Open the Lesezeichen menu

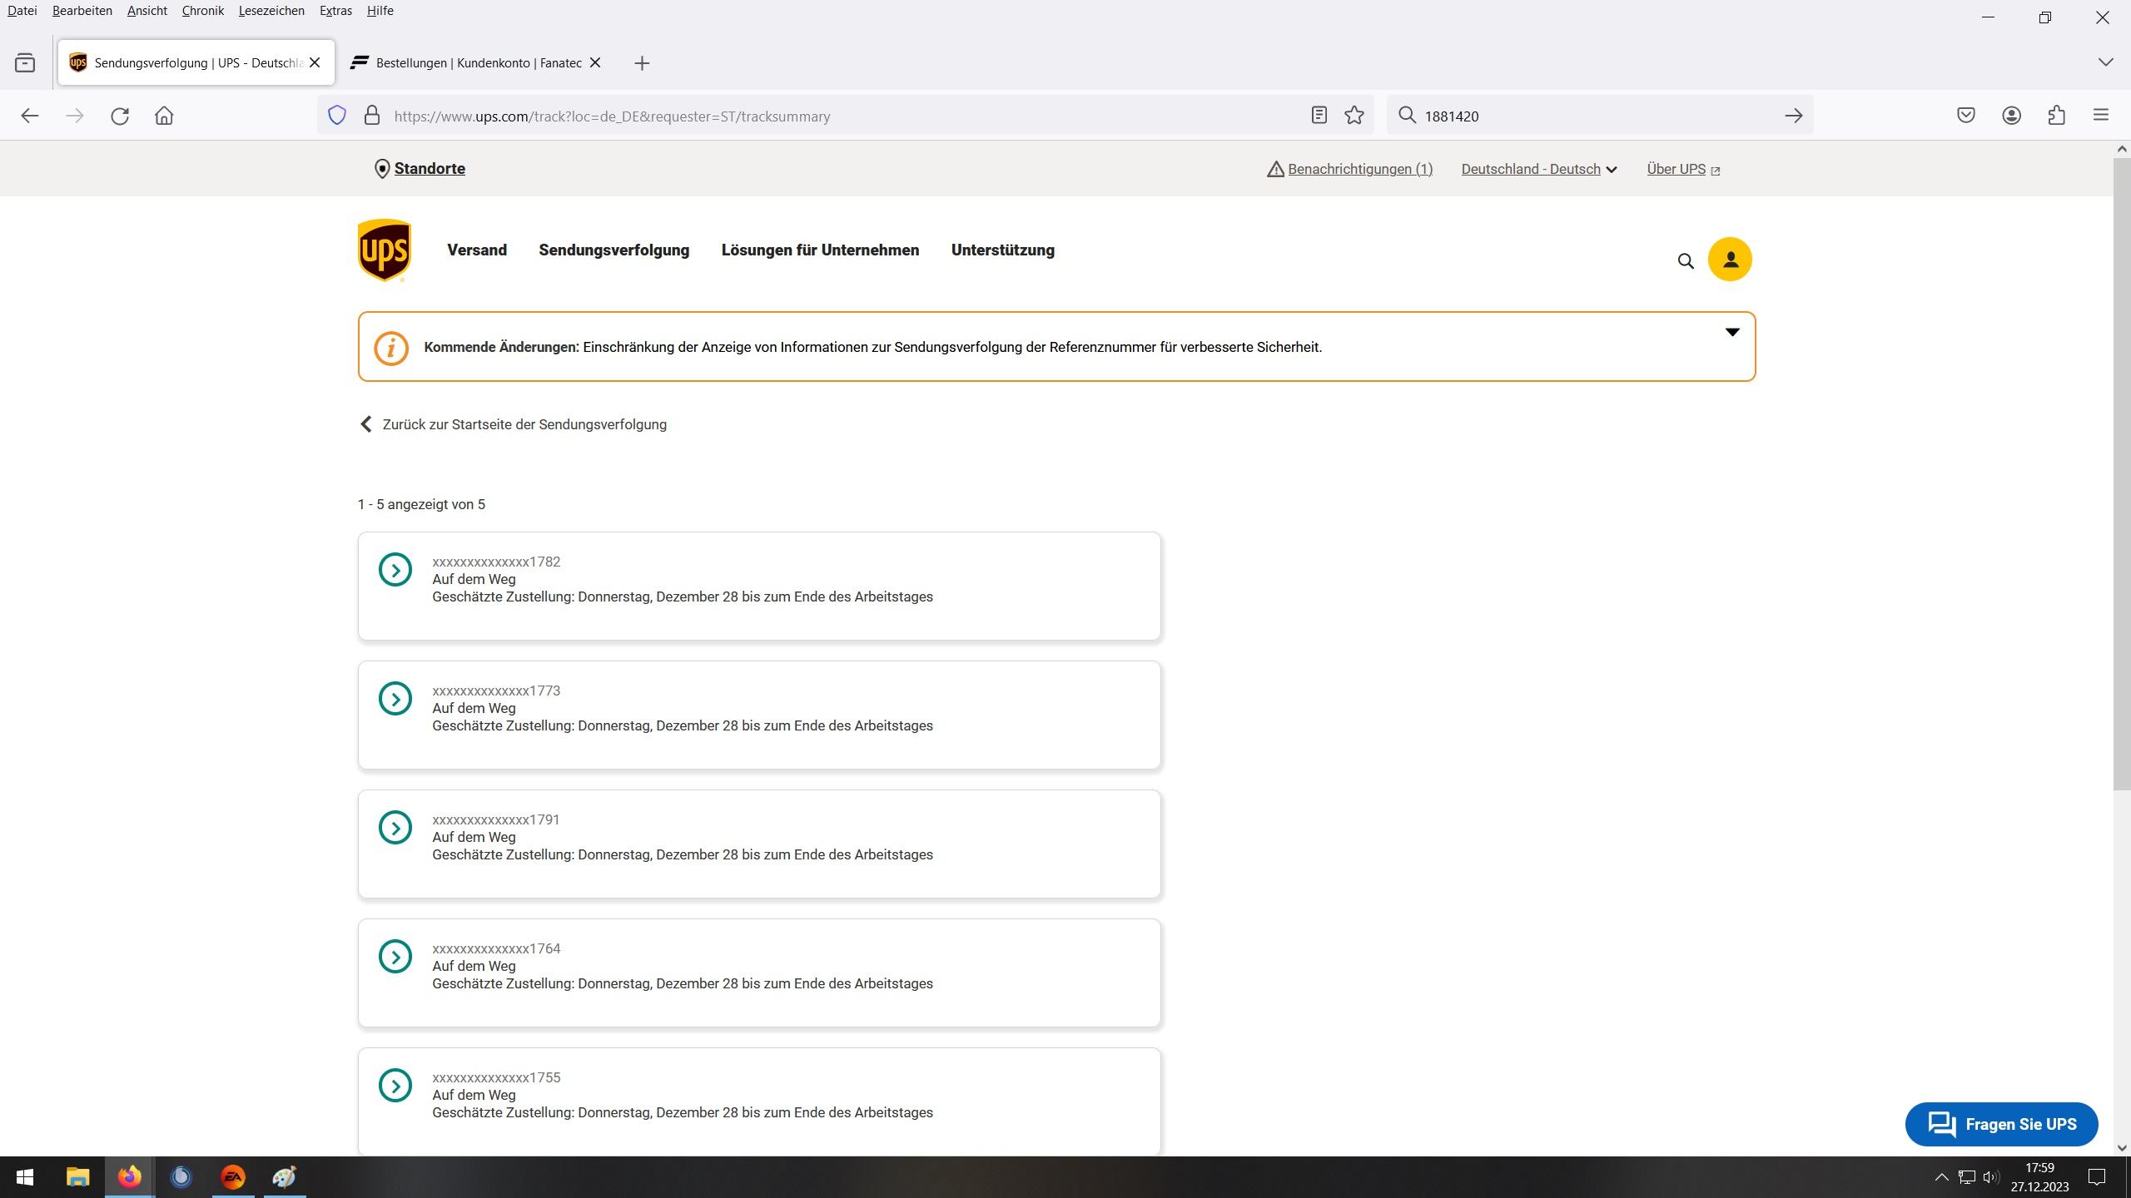point(271,11)
